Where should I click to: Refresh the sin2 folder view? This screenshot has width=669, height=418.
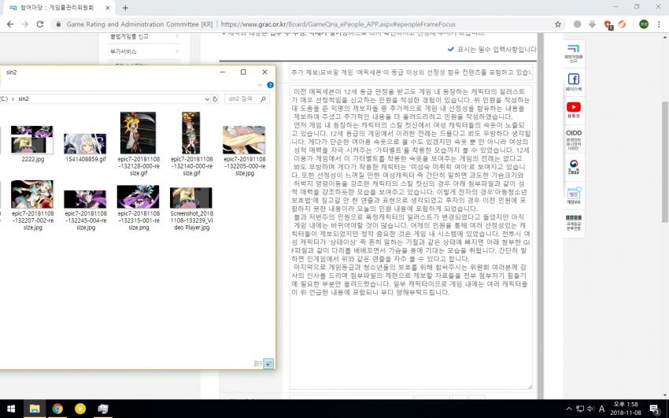(x=215, y=99)
